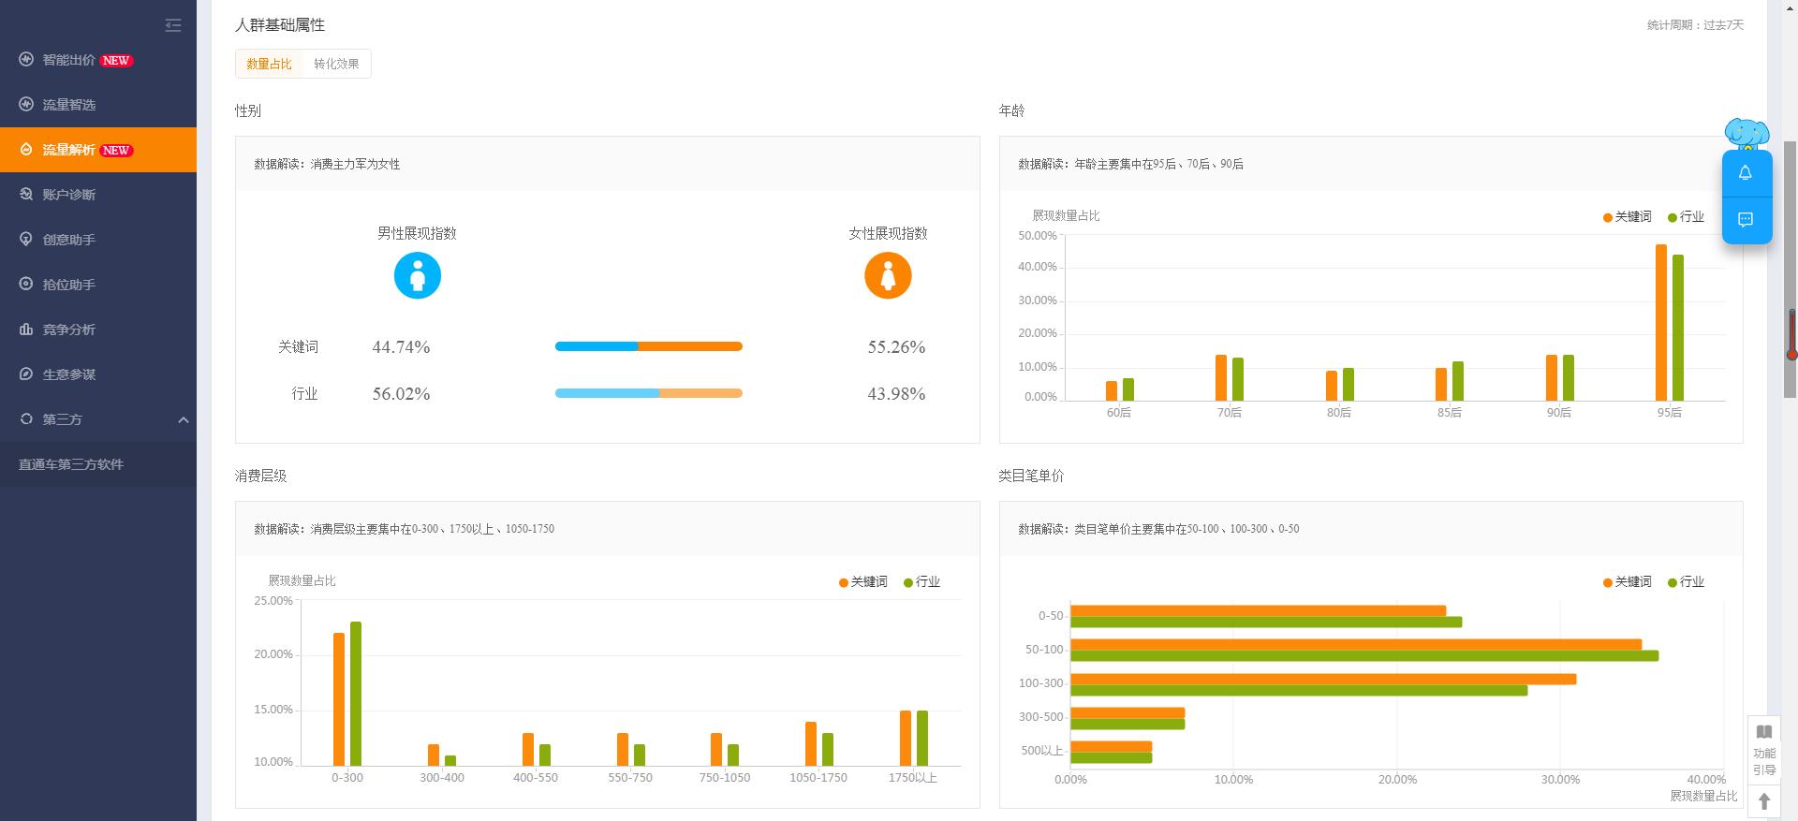Open 流量智选 menu item
The height and width of the screenshot is (821, 1798).
click(x=98, y=105)
